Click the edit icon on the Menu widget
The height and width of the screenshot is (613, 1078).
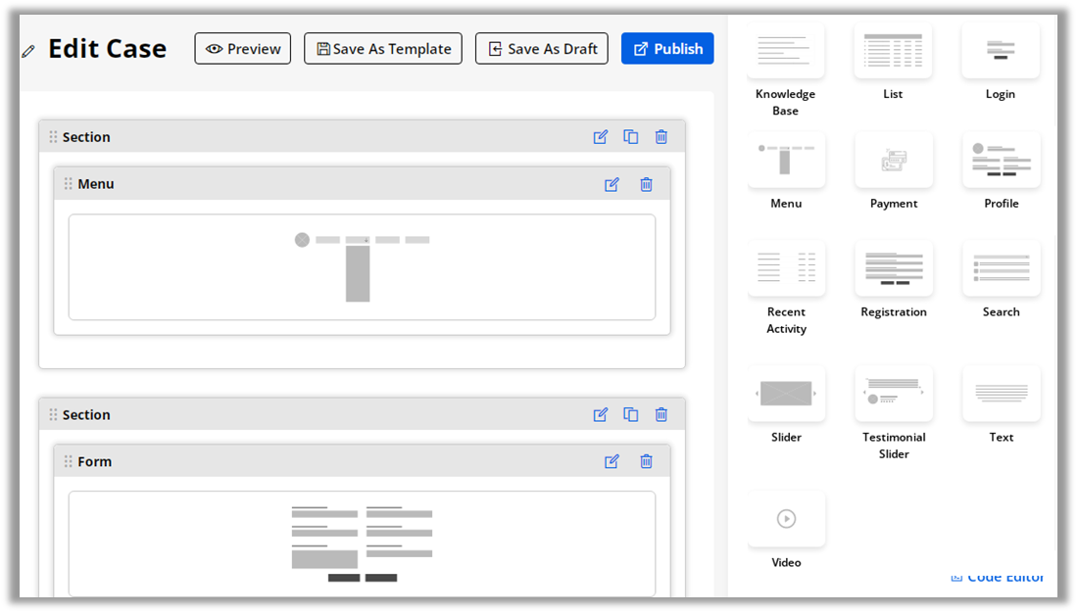click(612, 184)
